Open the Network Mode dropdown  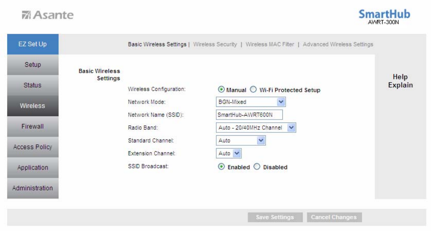[x=251, y=102]
